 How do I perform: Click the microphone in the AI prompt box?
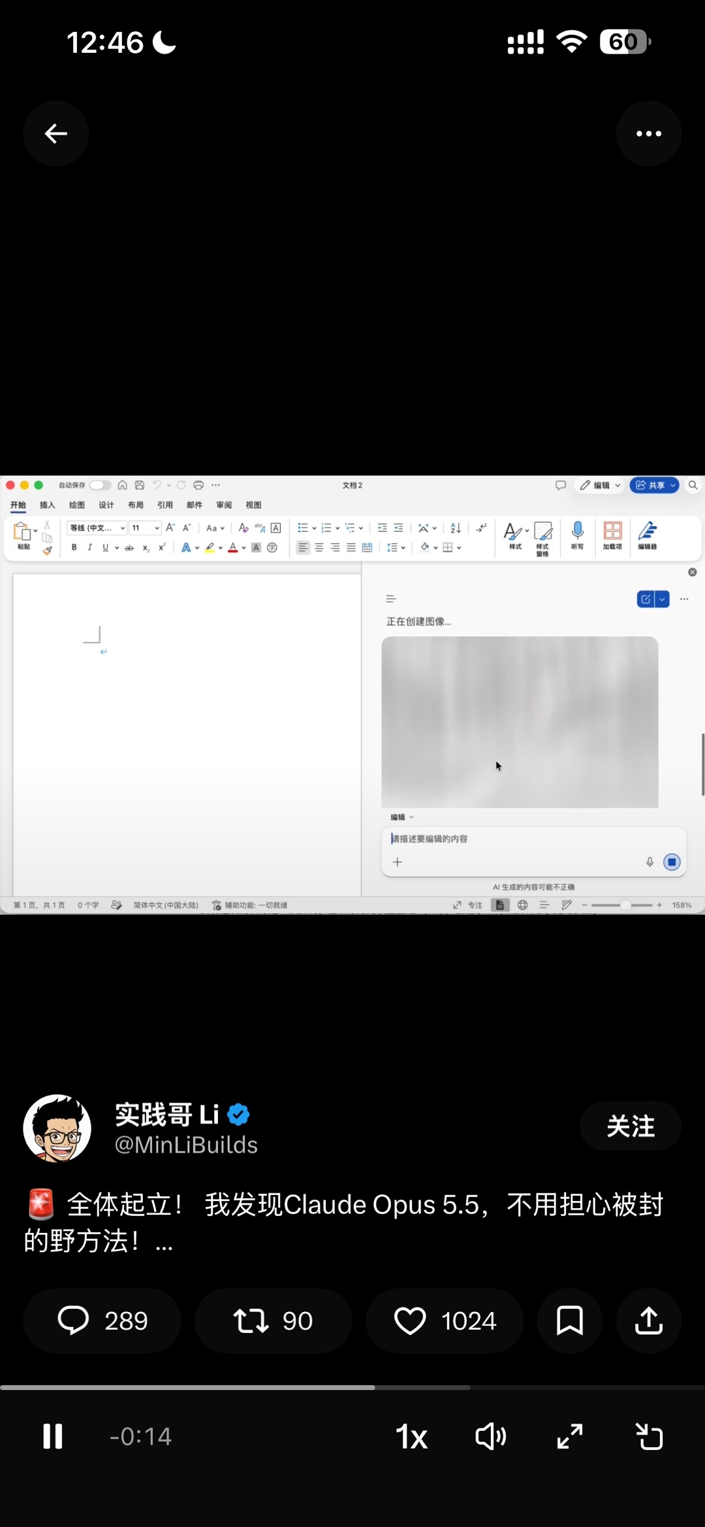[650, 862]
